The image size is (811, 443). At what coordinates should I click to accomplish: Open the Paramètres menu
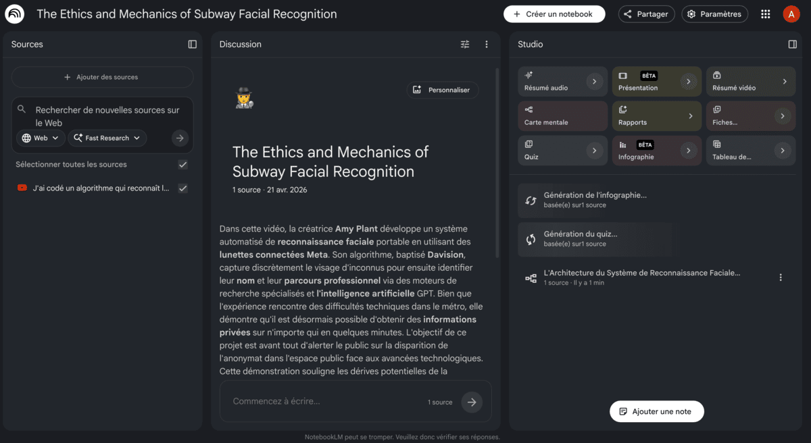click(715, 14)
